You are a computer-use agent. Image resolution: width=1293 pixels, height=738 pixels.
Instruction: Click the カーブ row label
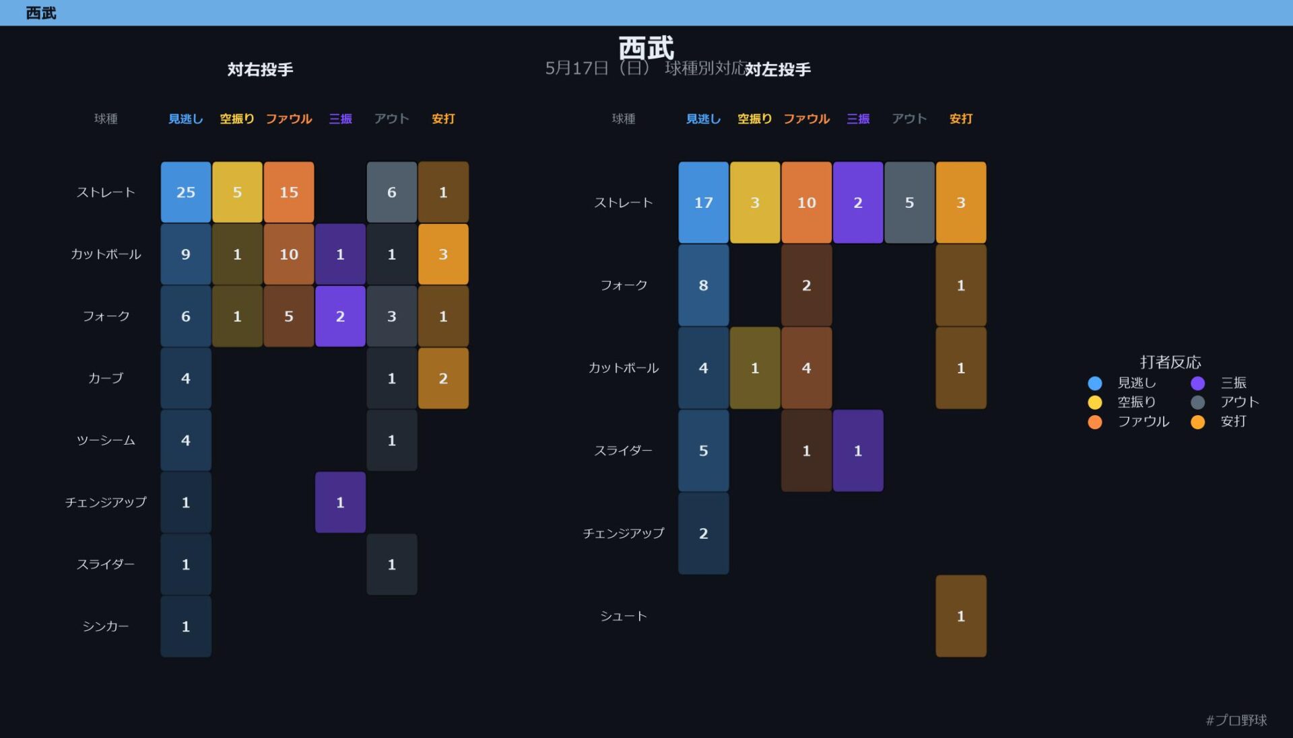106,378
